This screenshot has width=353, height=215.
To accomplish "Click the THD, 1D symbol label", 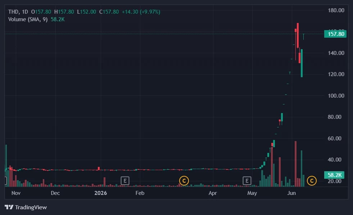I will [18, 12].
